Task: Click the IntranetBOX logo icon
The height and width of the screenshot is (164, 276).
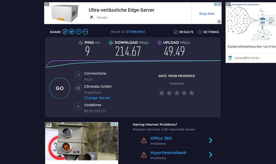Action: (x=230, y=58)
